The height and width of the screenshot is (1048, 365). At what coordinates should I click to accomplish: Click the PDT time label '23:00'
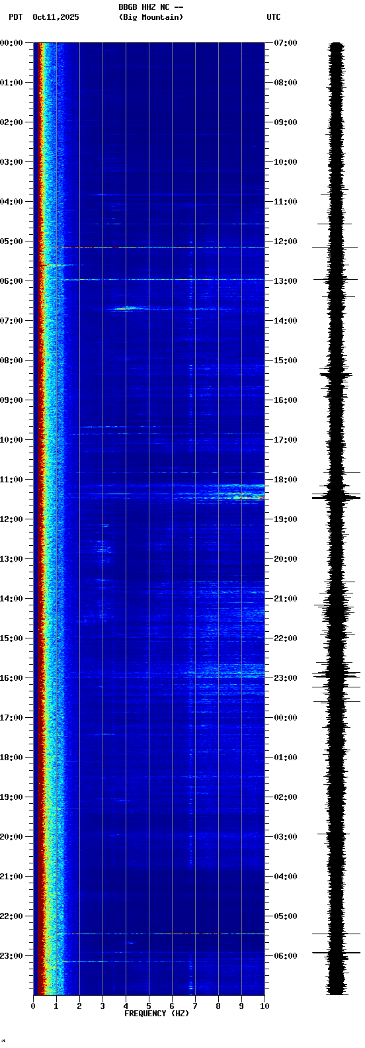pyautogui.click(x=11, y=956)
